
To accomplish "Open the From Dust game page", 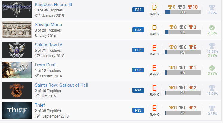I will point(45,65).
